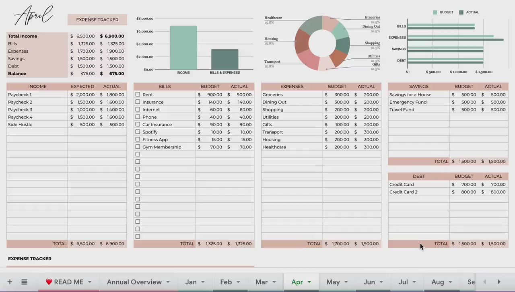This screenshot has width=515, height=292.
Task: Click the add new sheet plus icon
Action: (10, 282)
